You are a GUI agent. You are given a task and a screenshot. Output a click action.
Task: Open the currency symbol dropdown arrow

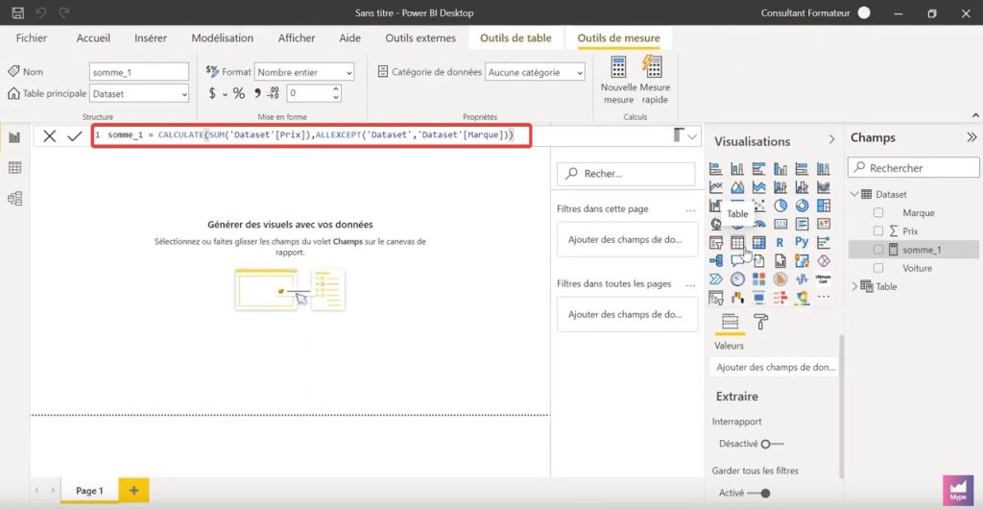(225, 95)
